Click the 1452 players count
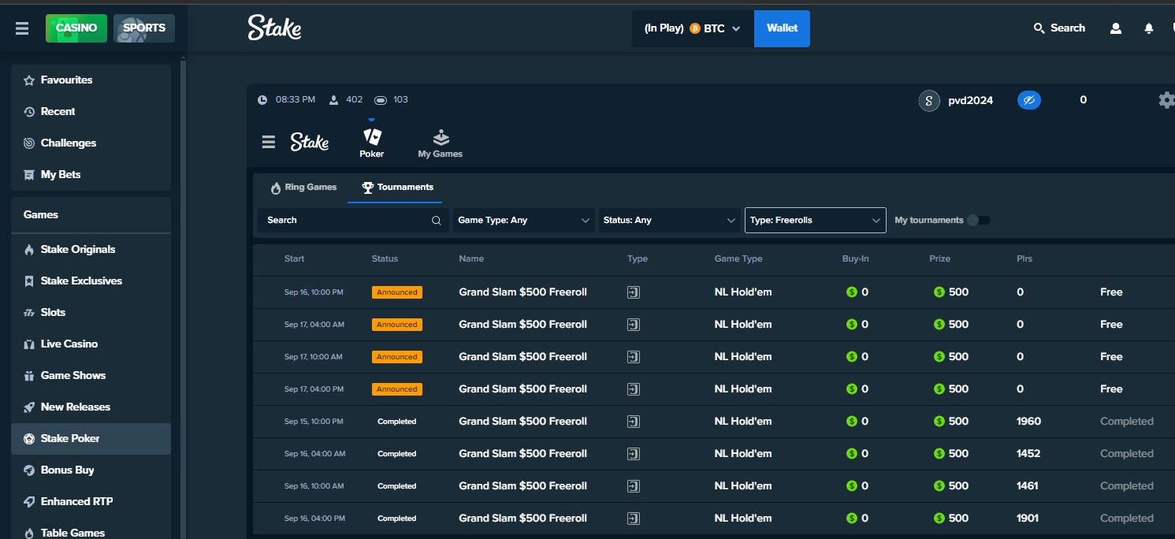This screenshot has height=539, width=1175. point(1028,454)
